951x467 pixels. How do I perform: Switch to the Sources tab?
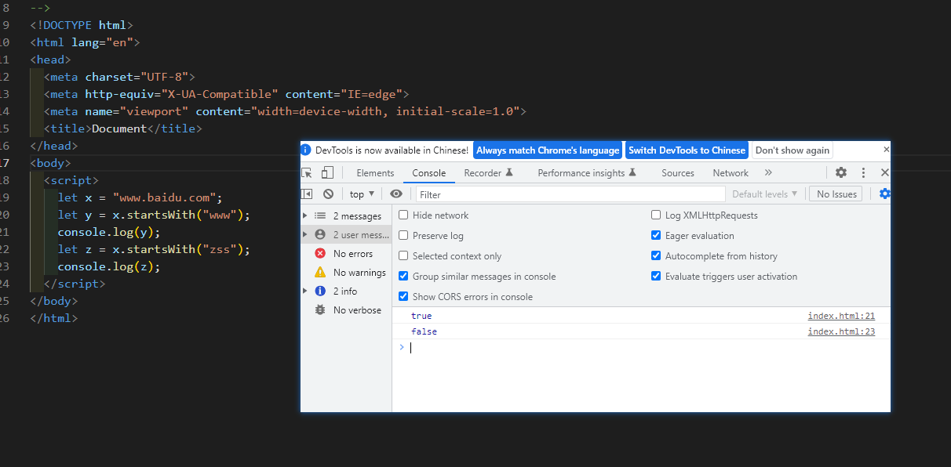pyautogui.click(x=678, y=173)
